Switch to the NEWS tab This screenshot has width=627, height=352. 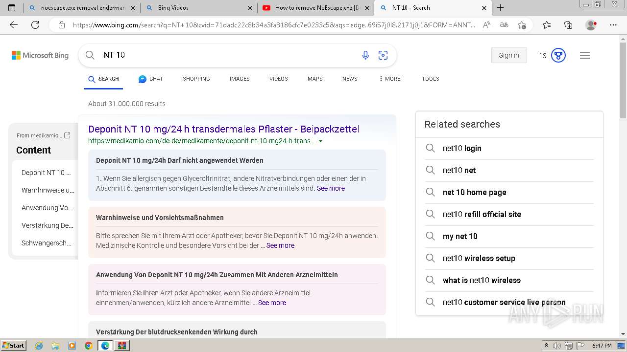coord(350,79)
